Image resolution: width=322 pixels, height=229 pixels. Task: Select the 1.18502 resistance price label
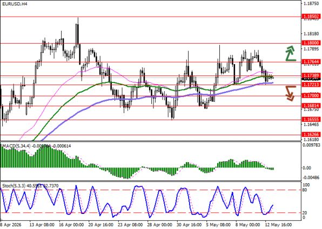coord(311,16)
